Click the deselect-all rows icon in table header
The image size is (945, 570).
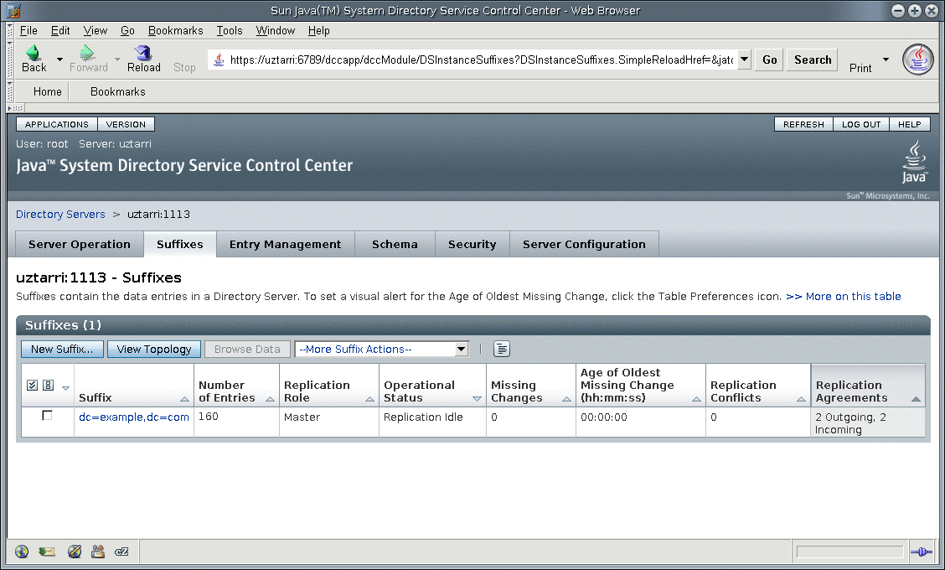(49, 385)
